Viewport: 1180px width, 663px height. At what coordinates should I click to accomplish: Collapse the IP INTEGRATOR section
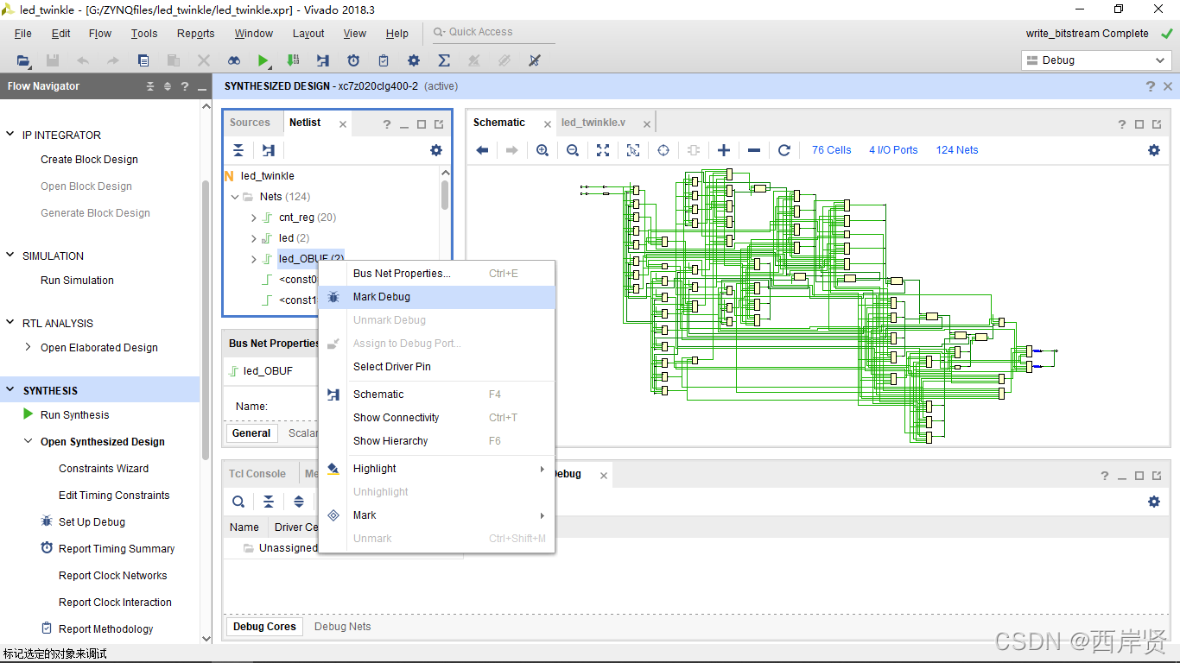click(10, 135)
